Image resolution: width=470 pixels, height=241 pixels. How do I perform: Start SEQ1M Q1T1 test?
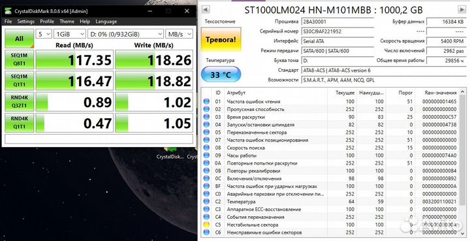pyautogui.click(x=20, y=80)
